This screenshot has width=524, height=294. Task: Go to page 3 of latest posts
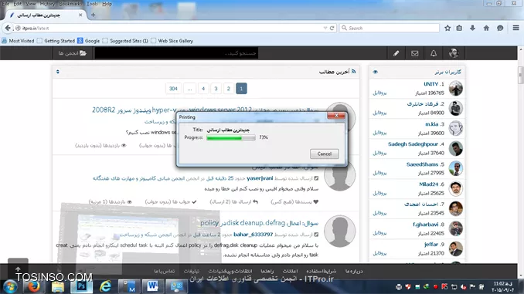click(216, 89)
